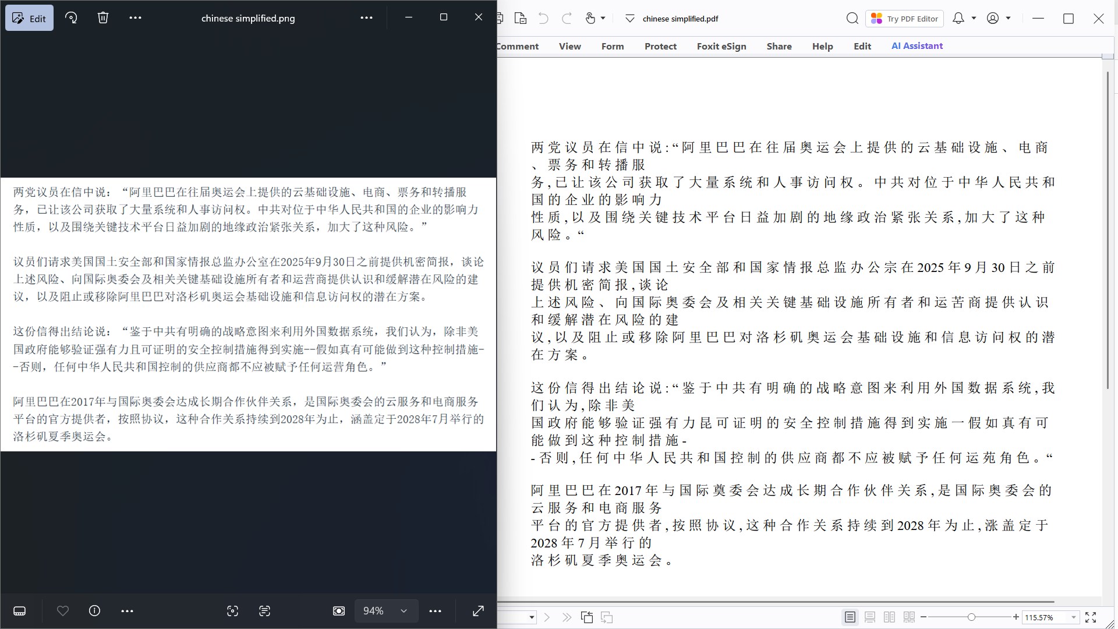Click the previous view icon in Foxit status bar

[x=587, y=617]
